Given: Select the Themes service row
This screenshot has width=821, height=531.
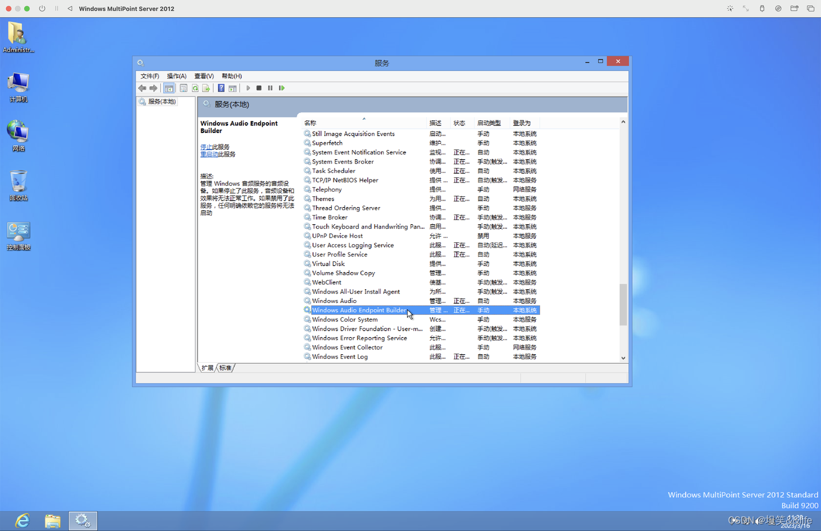Looking at the screenshot, I should coord(421,199).
